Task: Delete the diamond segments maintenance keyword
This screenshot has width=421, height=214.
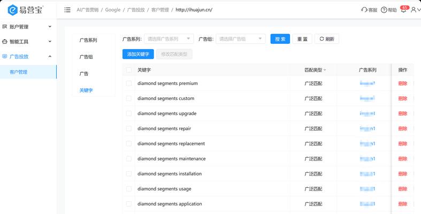Action: point(403,159)
